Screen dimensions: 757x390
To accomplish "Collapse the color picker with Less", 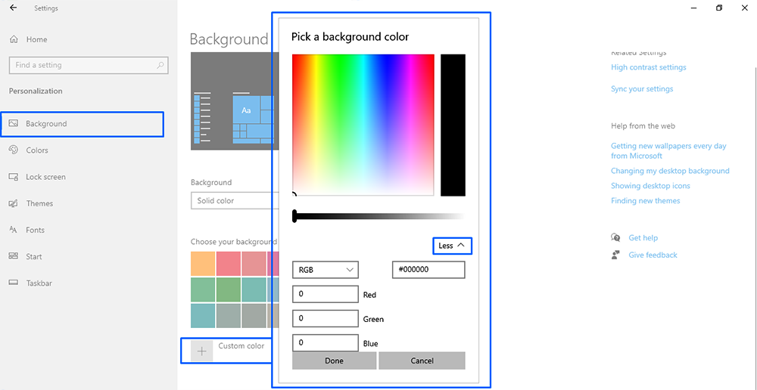I will [452, 246].
